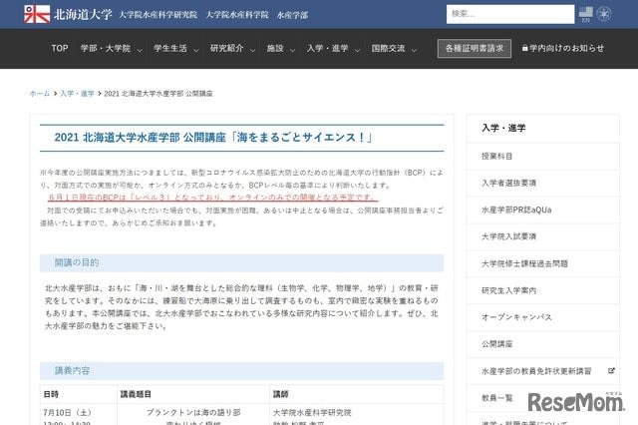Switch language with the EN flag icon

(x=585, y=14)
